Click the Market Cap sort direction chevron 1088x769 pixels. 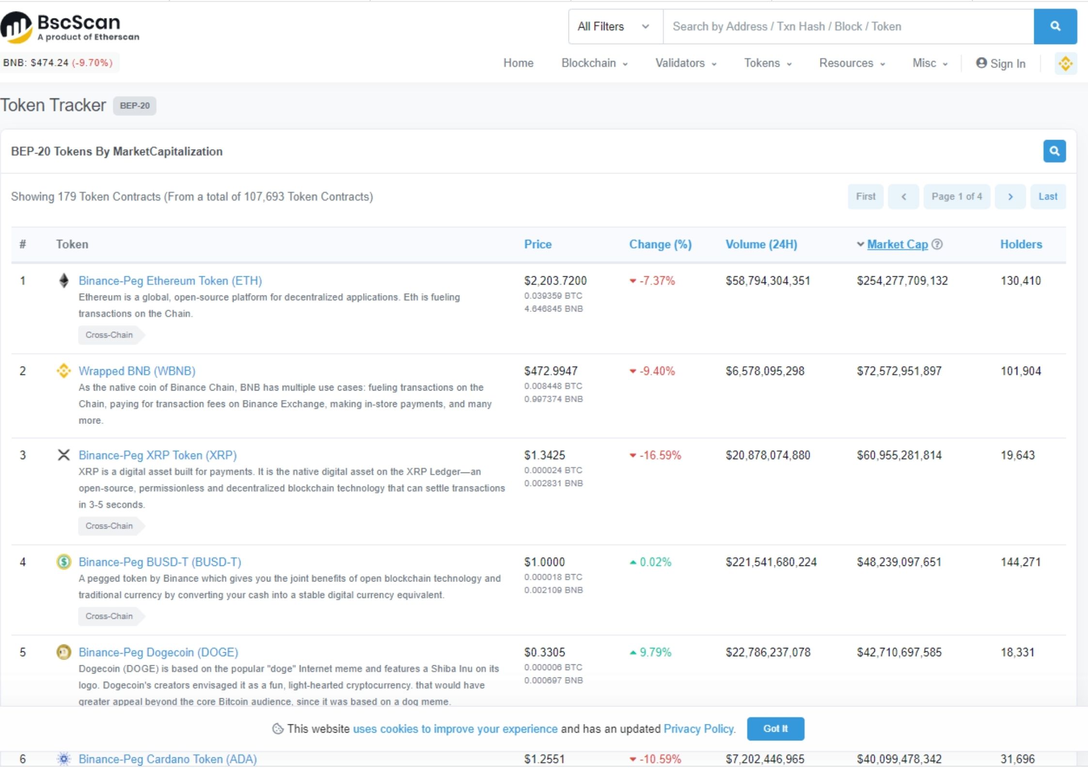point(860,244)
